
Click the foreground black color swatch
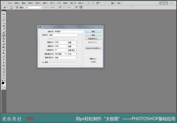tap(3, 83)
